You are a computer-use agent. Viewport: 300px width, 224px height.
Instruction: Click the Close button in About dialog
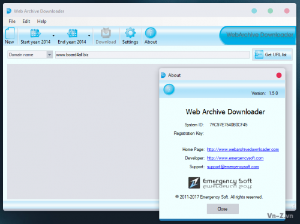pyautogui.click(x=223, y=209)
